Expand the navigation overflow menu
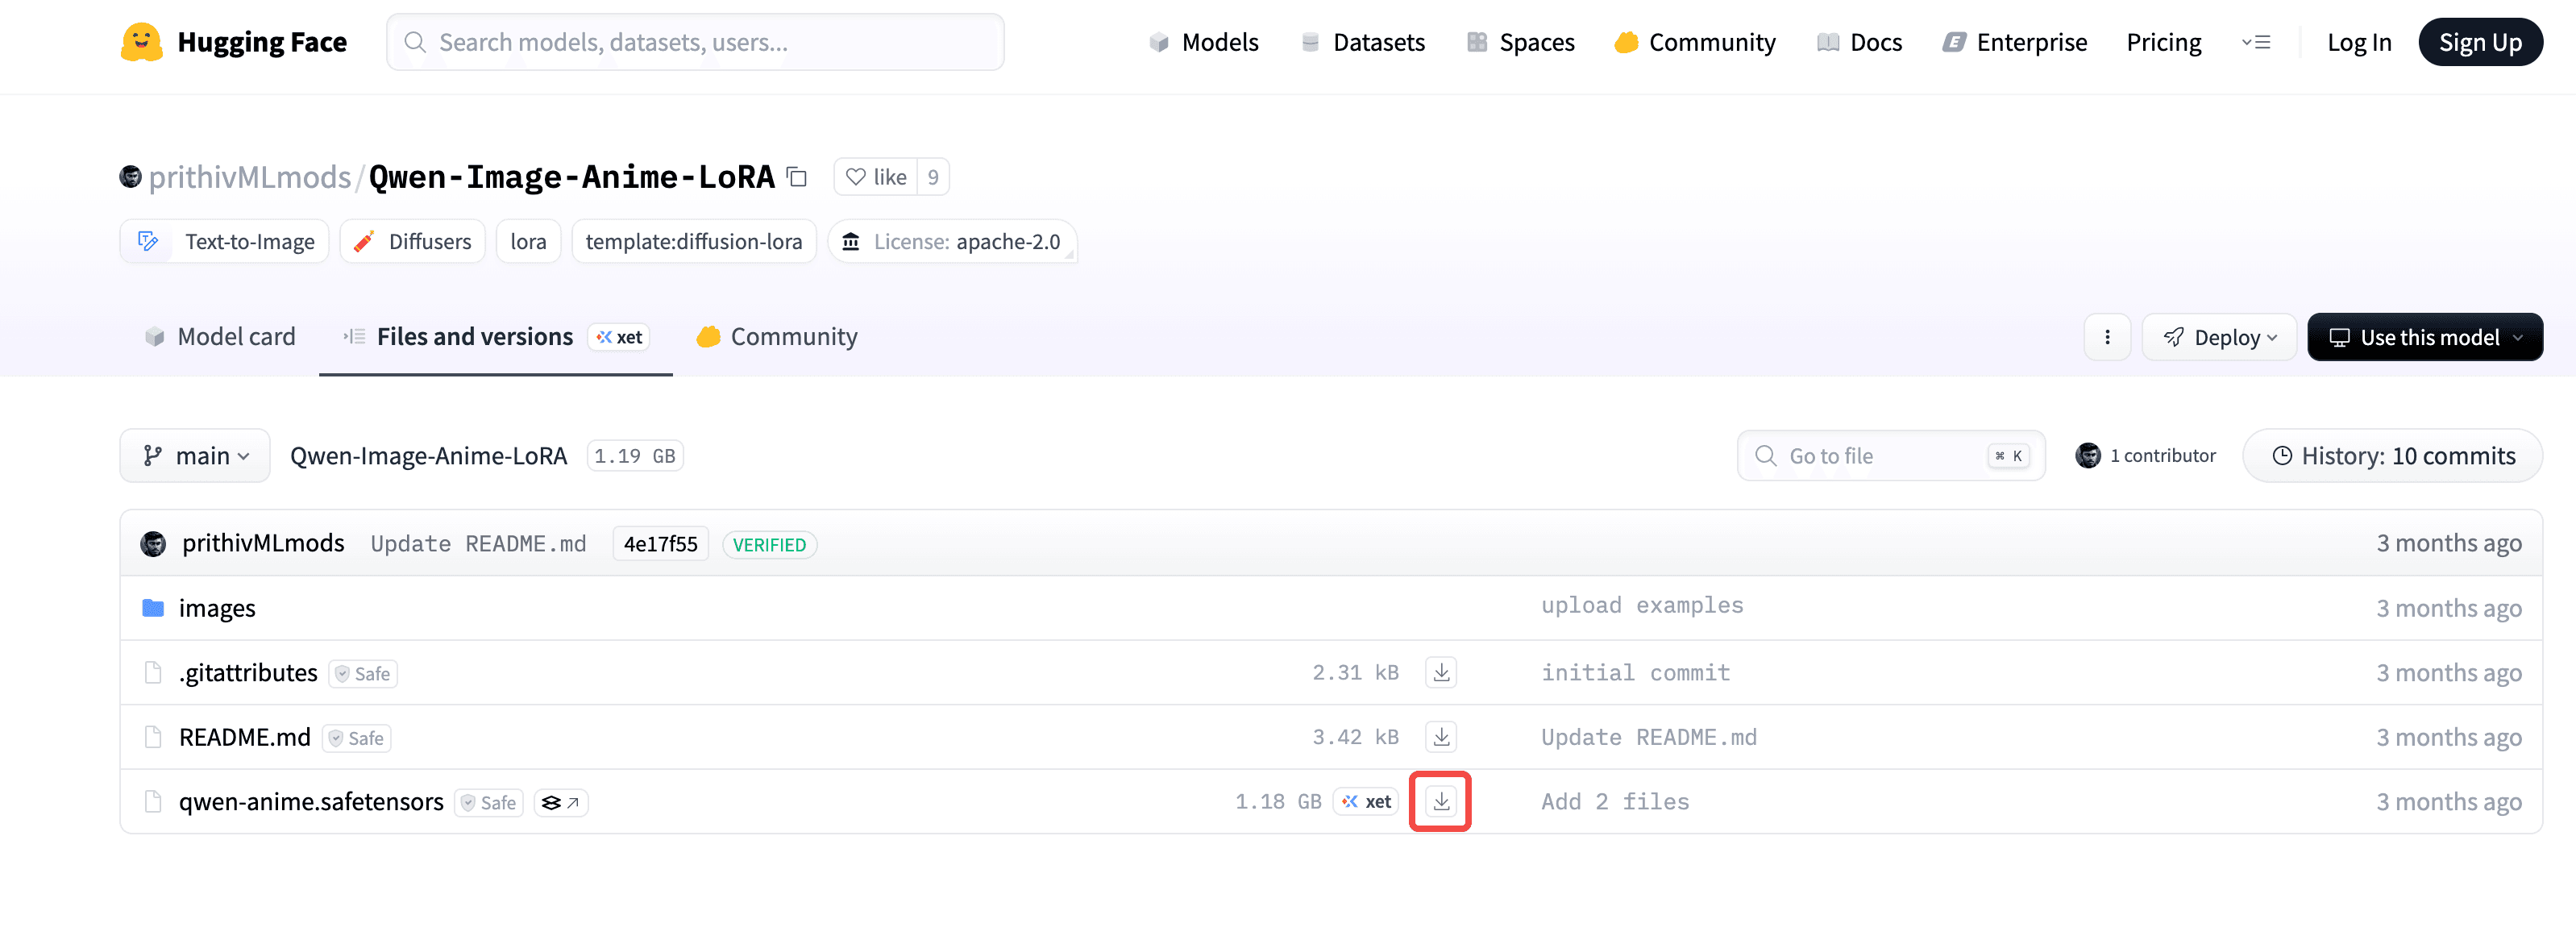This screenshot has height=940, width=2576. click(2255, 42)
